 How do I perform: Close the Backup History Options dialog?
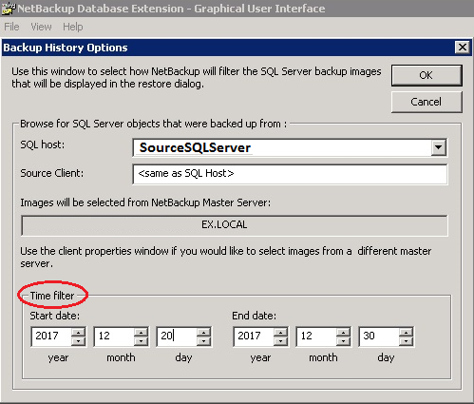pos(463,48)
